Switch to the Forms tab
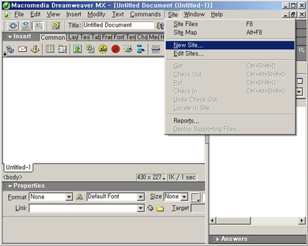 click(119, 38)
